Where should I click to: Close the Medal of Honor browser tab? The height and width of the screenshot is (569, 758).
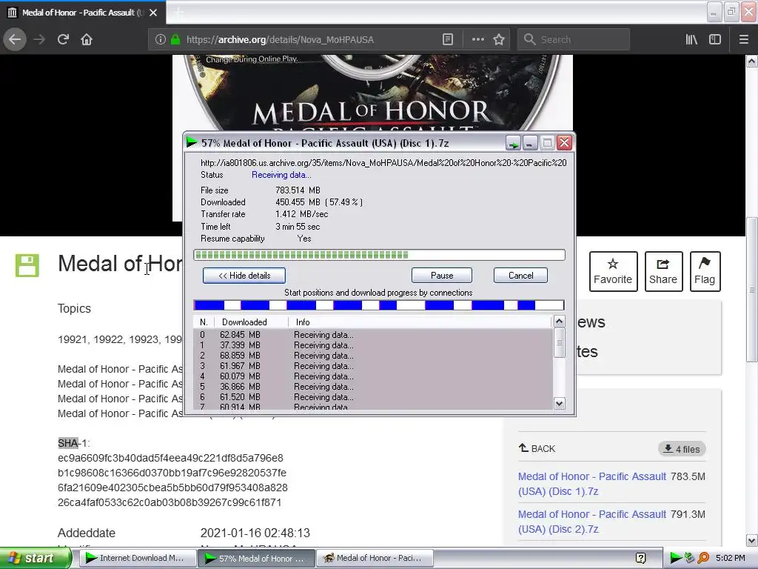(152, 13)
